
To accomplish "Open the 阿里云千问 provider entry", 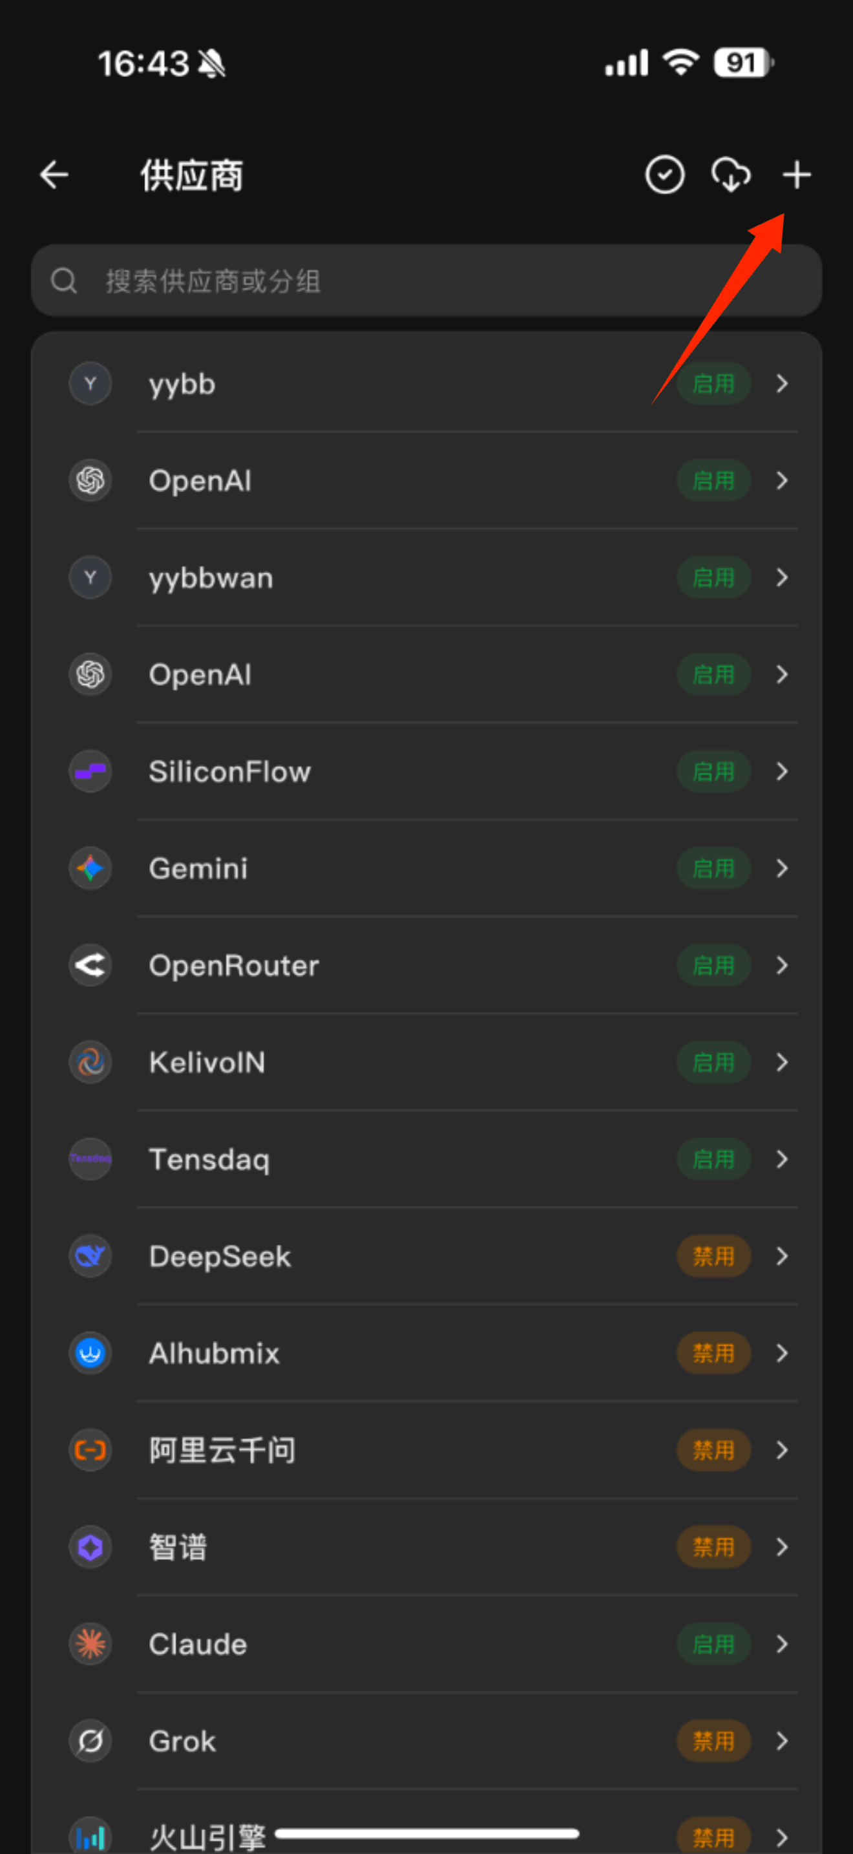I will pos(222,1450).
